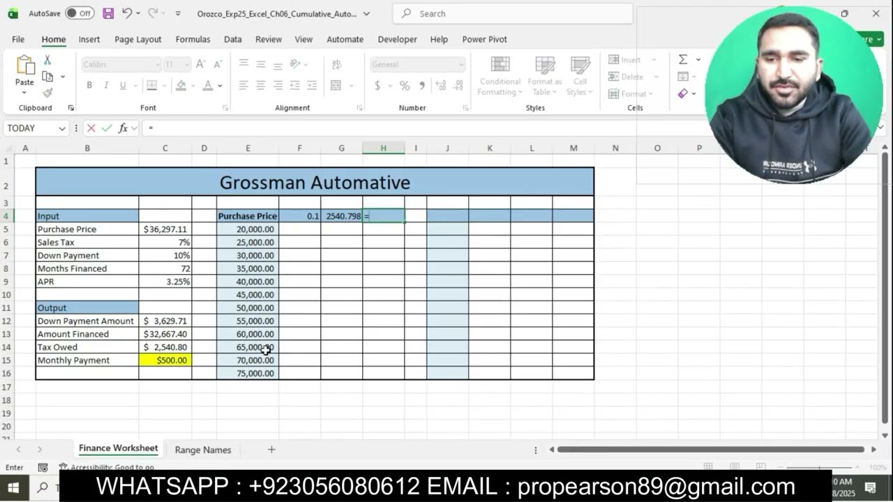Click the Insert Function fx icon
The height and width of the screenshot is (502, 893).
pyautogui.click(x=123, y=128)
